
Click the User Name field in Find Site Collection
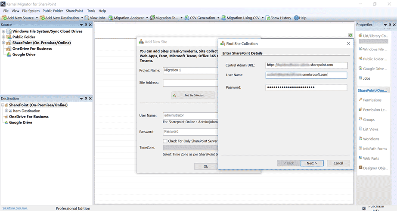pyautogui.click(x=306, y=75)
